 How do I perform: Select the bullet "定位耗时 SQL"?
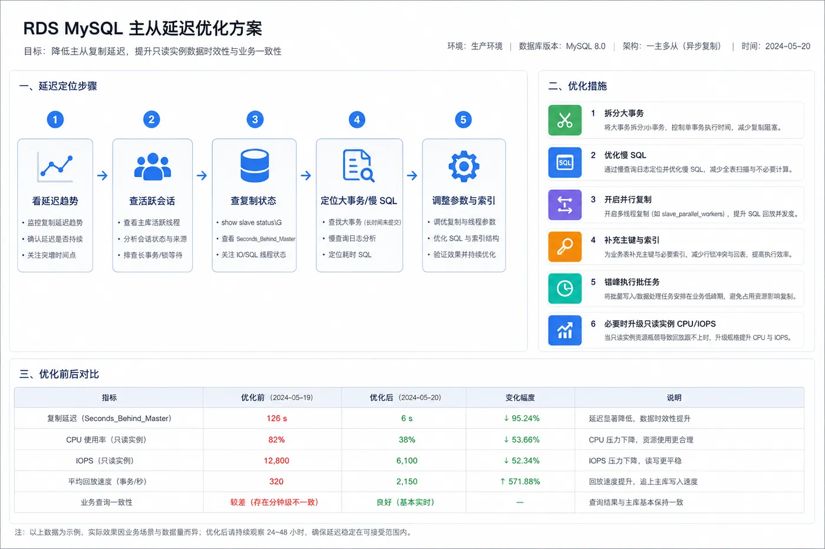pos(350,255)
